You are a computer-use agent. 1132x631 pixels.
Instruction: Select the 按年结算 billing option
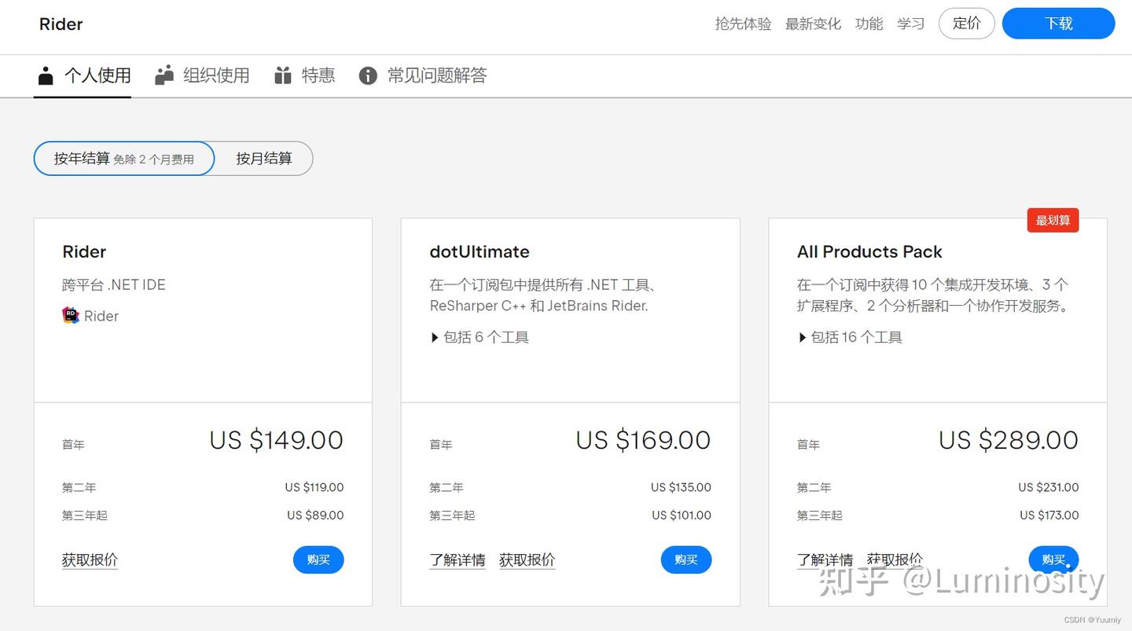coord(123,158)
